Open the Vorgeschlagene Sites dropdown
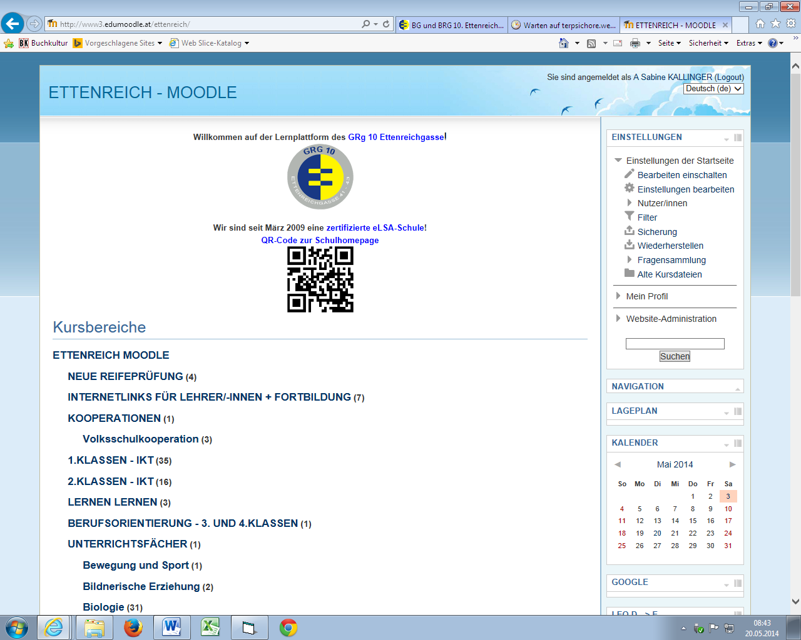801x640 pixels. 160,43
